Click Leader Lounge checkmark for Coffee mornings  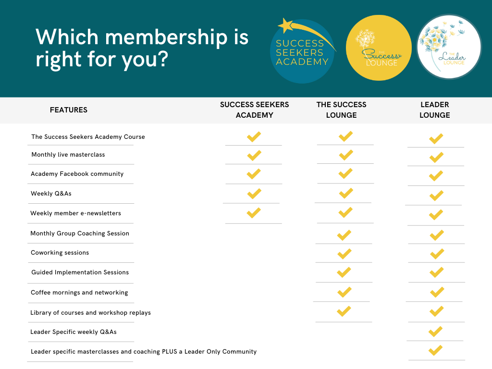(437, 292)
